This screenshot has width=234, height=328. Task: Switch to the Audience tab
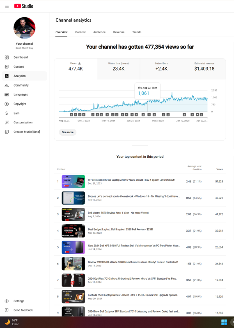(x=99, y=32)
